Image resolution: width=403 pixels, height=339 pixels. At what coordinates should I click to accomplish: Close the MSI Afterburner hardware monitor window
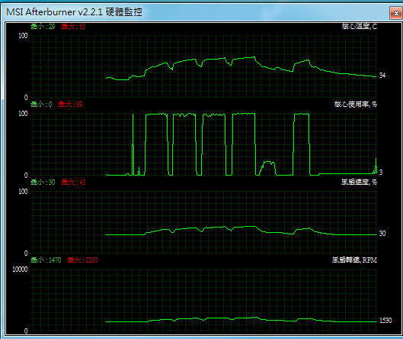tap(397, 13)
